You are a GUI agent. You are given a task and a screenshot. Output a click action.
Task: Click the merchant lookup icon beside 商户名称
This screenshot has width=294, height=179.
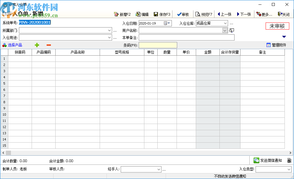(x=231, y=30)
